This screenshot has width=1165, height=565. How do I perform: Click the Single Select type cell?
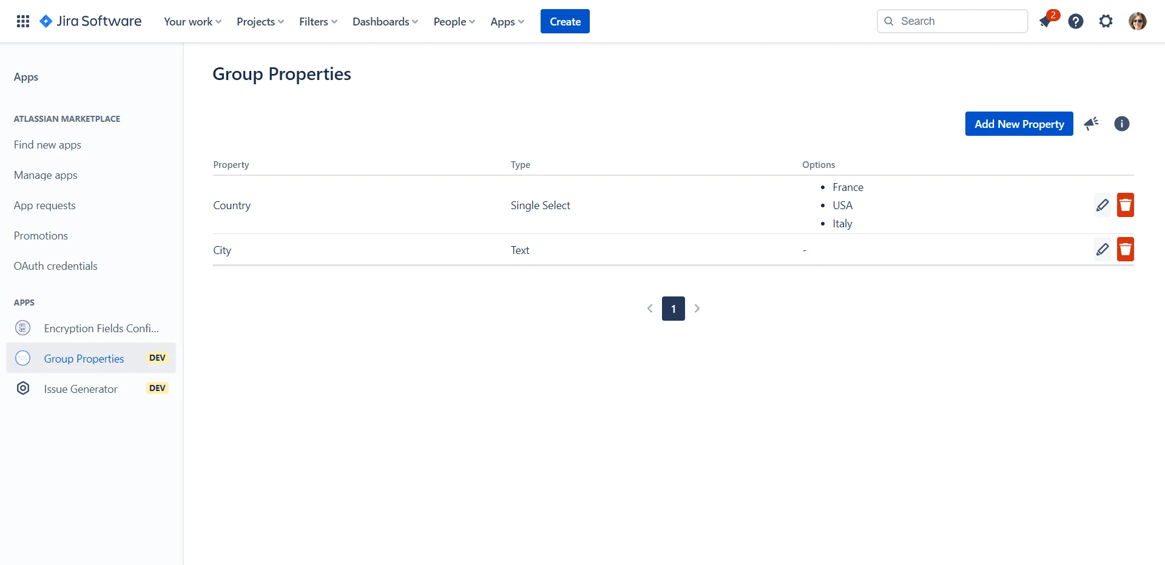click(541, 206)
